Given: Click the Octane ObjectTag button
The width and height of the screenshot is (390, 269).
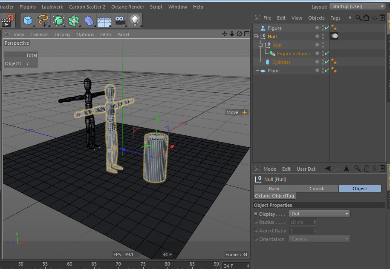Looking at the screenshot, I should click(274, 196).
